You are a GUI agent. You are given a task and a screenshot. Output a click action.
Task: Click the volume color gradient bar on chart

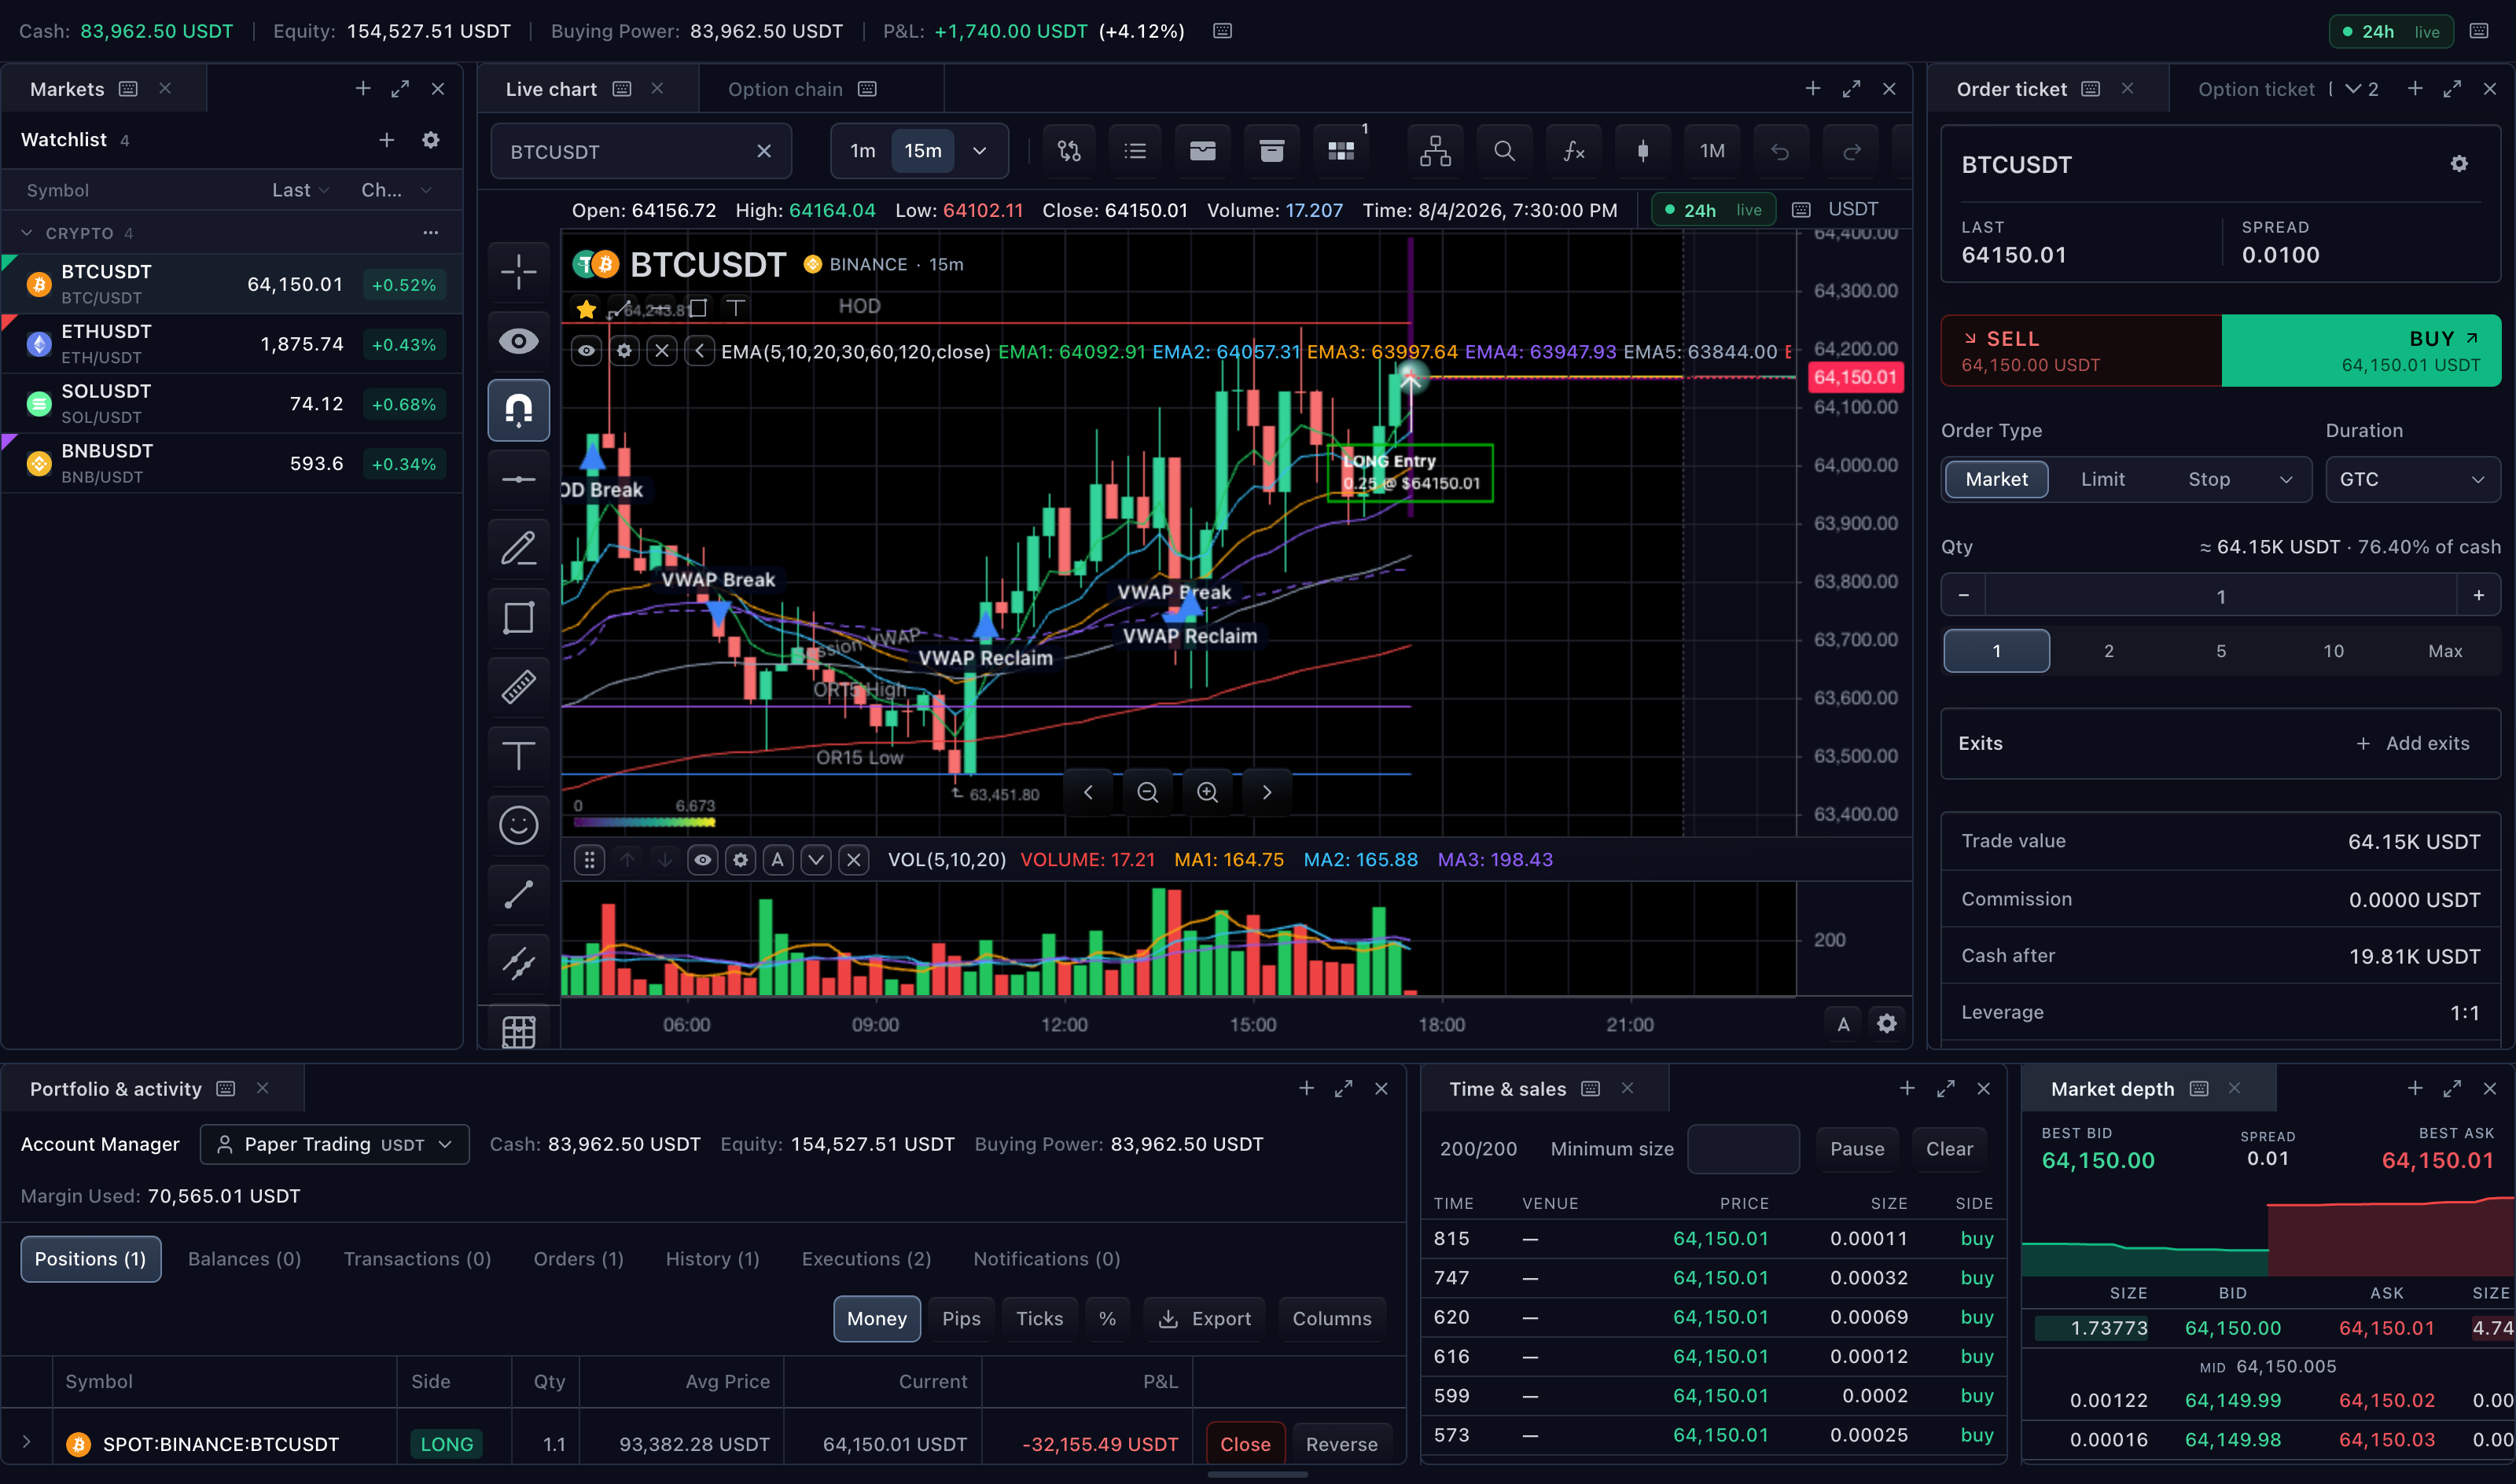tap(644, 822)
